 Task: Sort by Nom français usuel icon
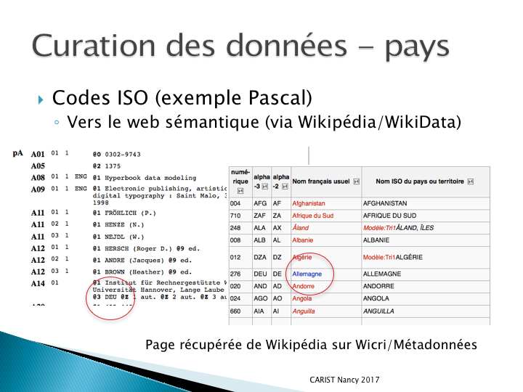click(x=357, y=181)
